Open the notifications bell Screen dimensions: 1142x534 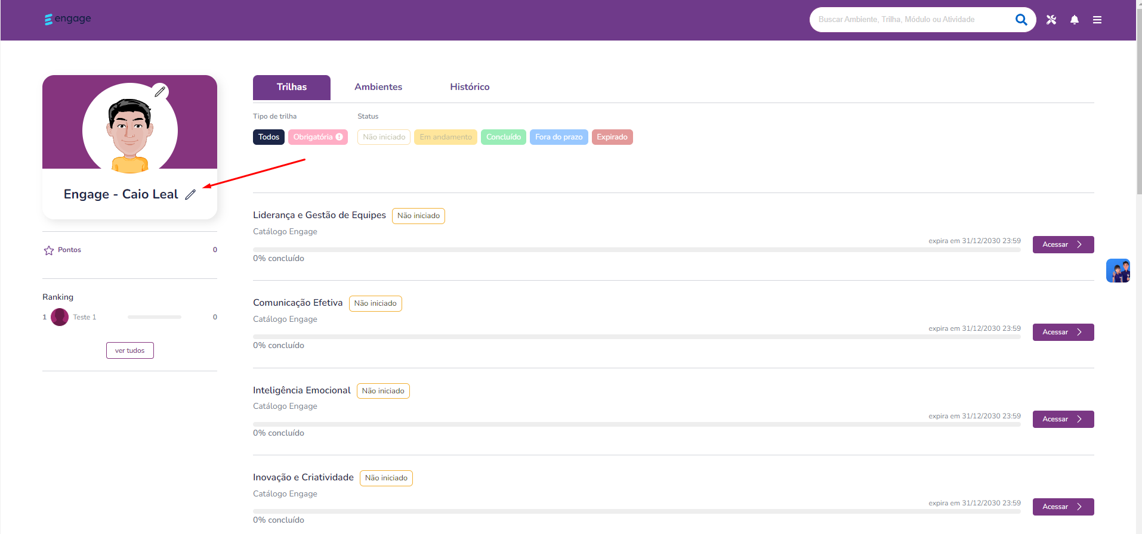tap(1075, 20)
